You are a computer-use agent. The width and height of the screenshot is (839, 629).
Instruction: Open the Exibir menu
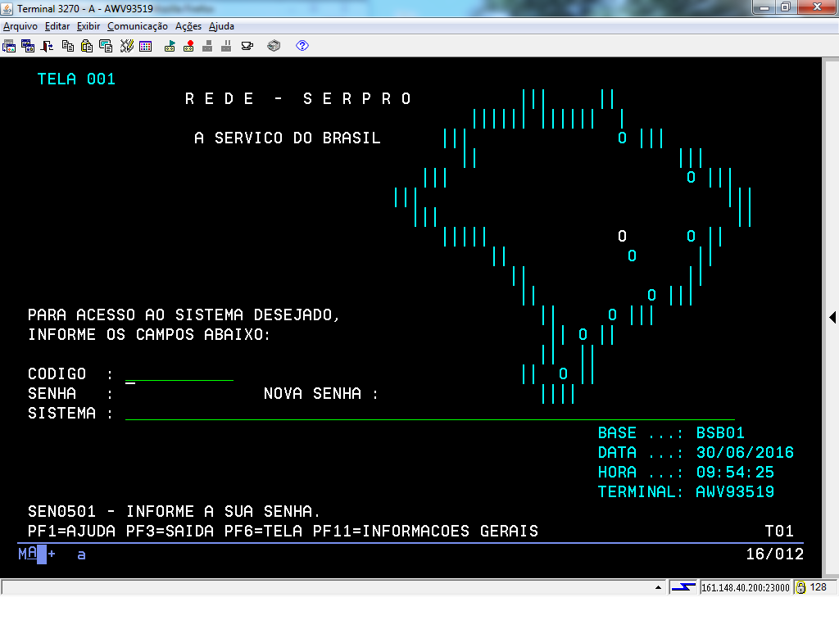(x=88, y=26)
